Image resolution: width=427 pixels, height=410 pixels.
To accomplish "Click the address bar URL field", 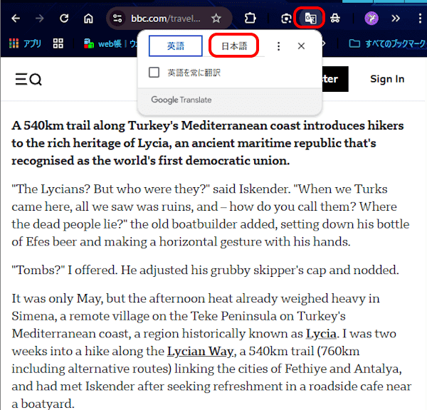I will click(166, 18).
